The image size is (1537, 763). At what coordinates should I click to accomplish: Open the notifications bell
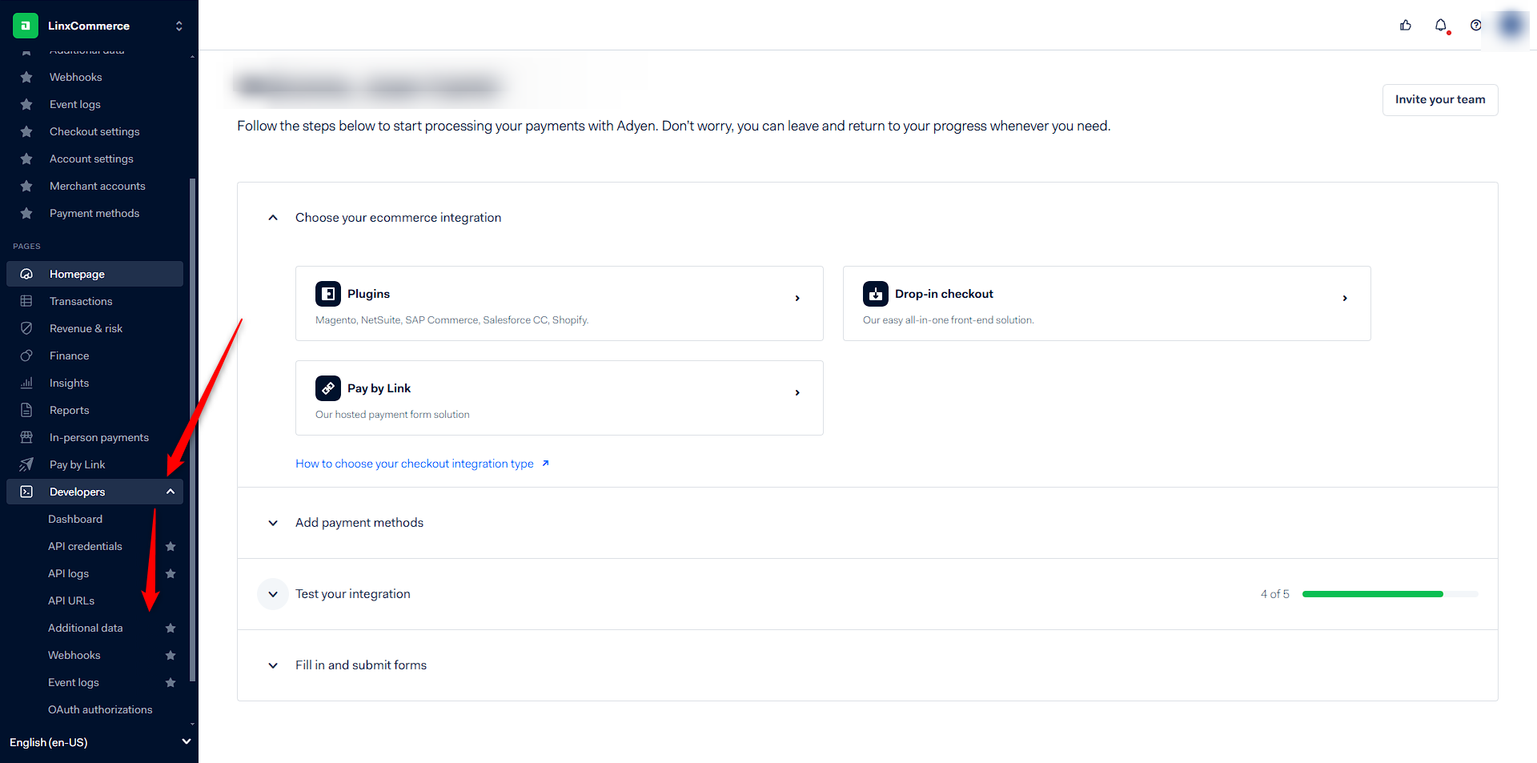click(1441, 26)
